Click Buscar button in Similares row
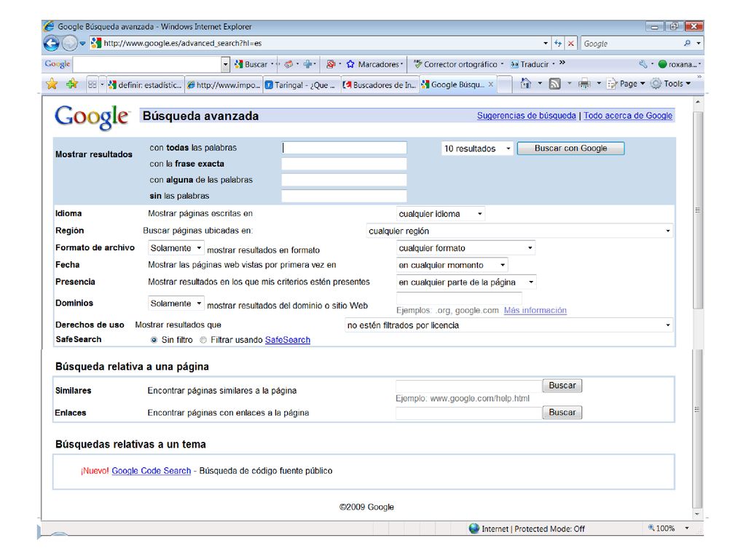 tap(562, 386)
